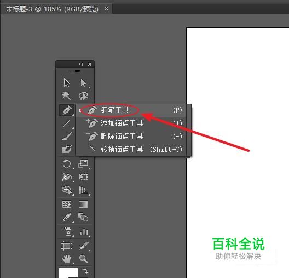This screenshot has width=289, height=278.
Task: Choose the Gradient tool
Action: pos(83,204)
